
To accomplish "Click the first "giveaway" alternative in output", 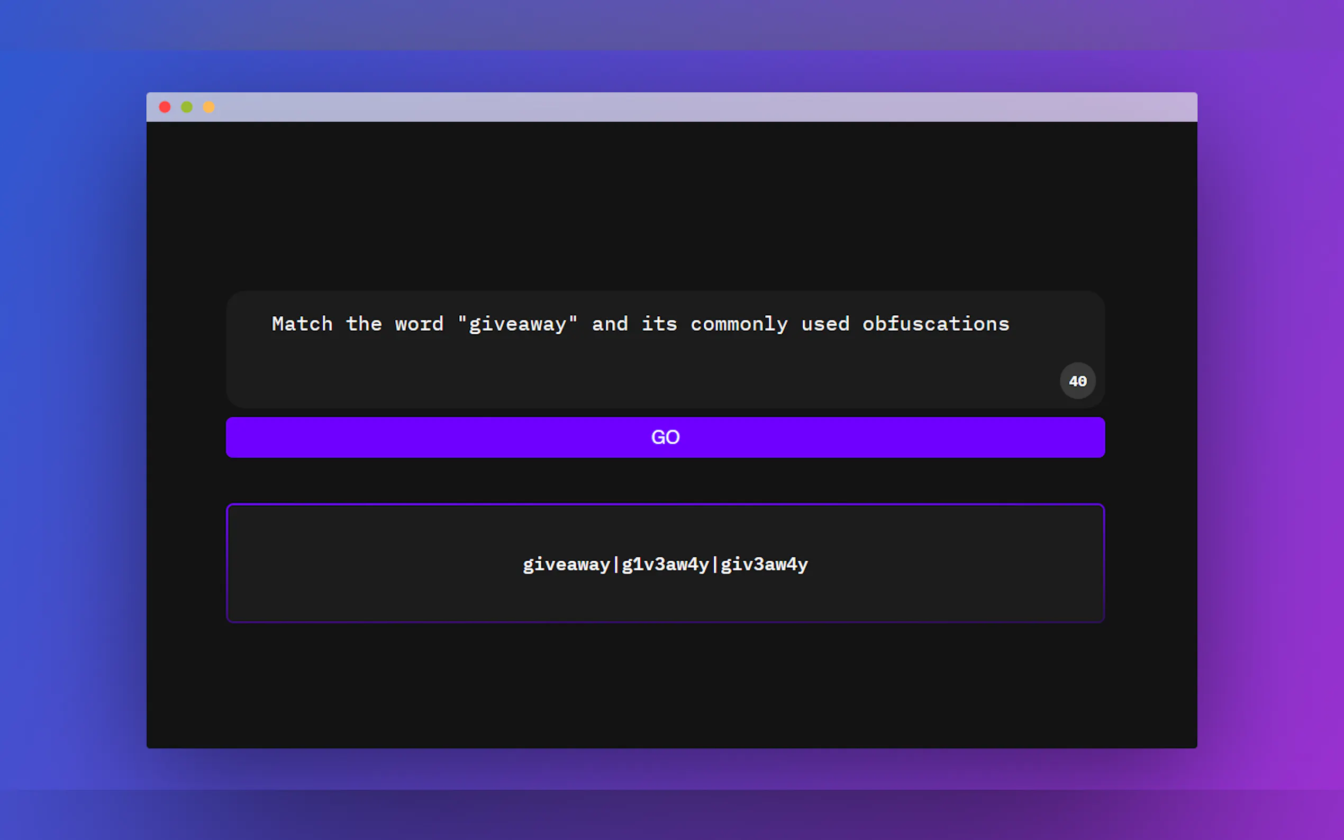I will pos(566,564).
